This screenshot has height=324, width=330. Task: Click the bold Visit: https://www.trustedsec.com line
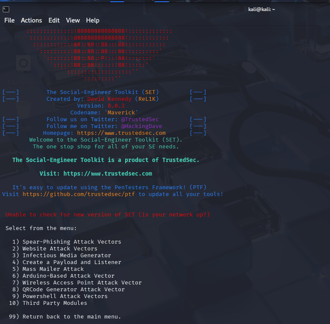[96, 173]
